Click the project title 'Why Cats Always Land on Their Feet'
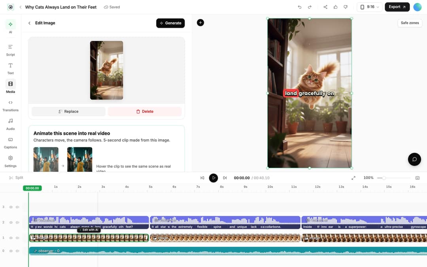The image size is (427, 267). click(x=61, y=7)
